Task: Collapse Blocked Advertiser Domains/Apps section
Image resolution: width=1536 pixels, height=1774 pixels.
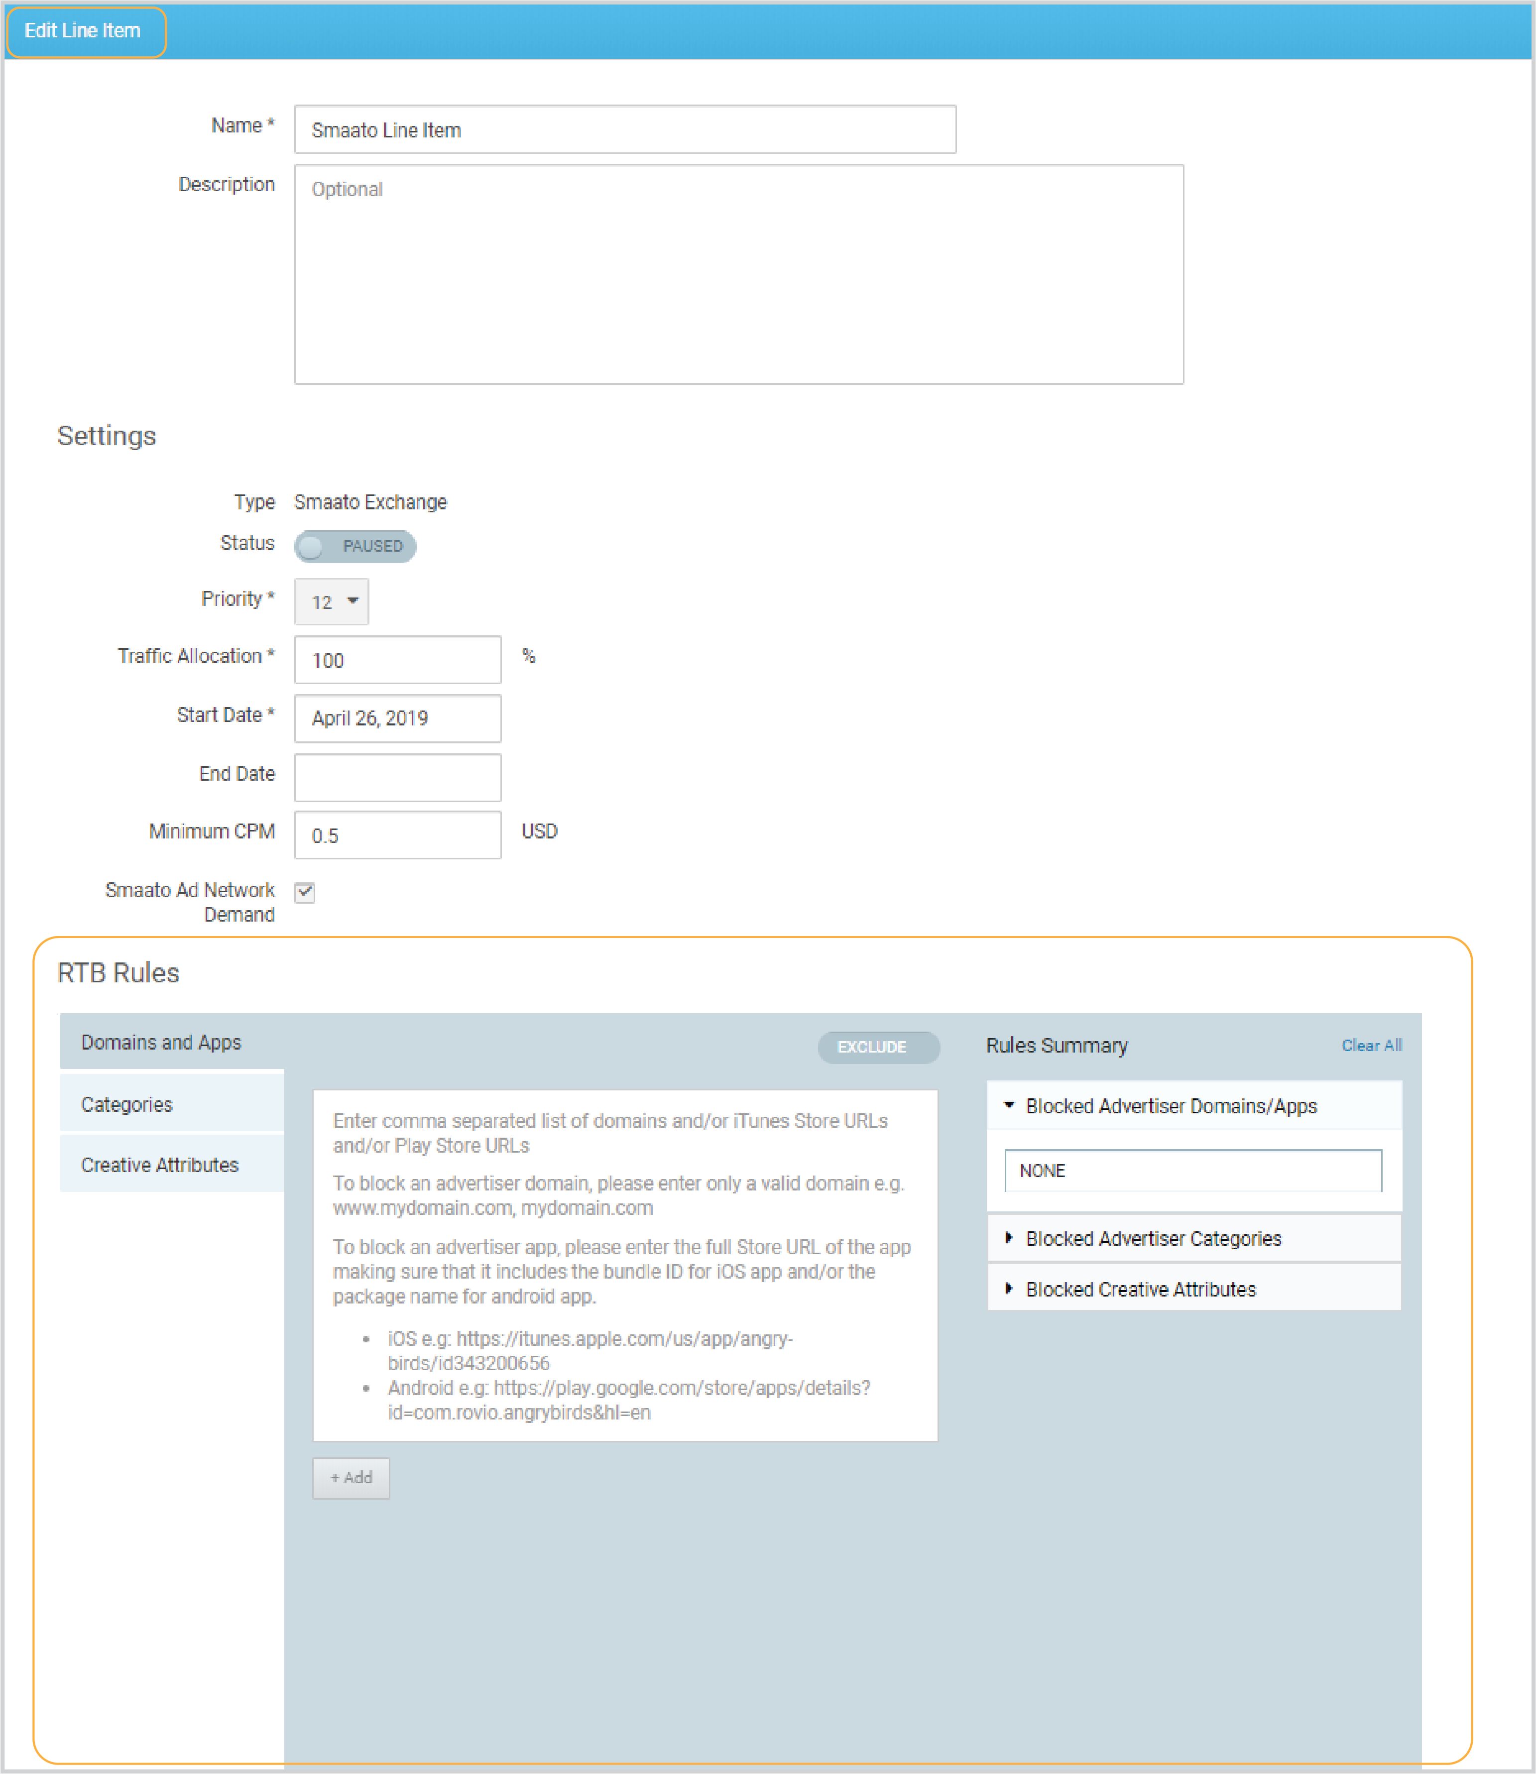Action: [1193, 1105]
